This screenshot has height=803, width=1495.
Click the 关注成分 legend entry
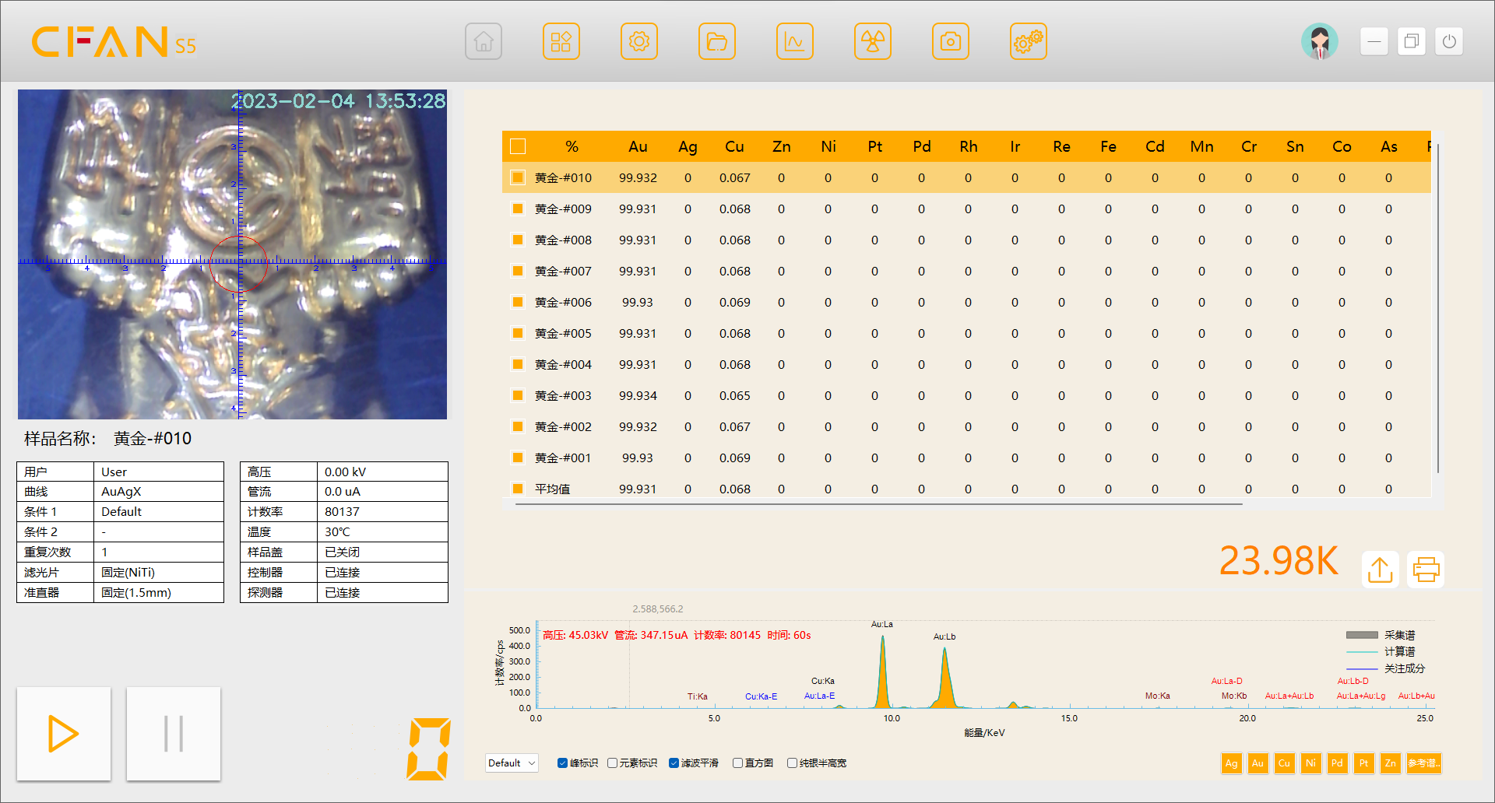[x=1385, y=668]
